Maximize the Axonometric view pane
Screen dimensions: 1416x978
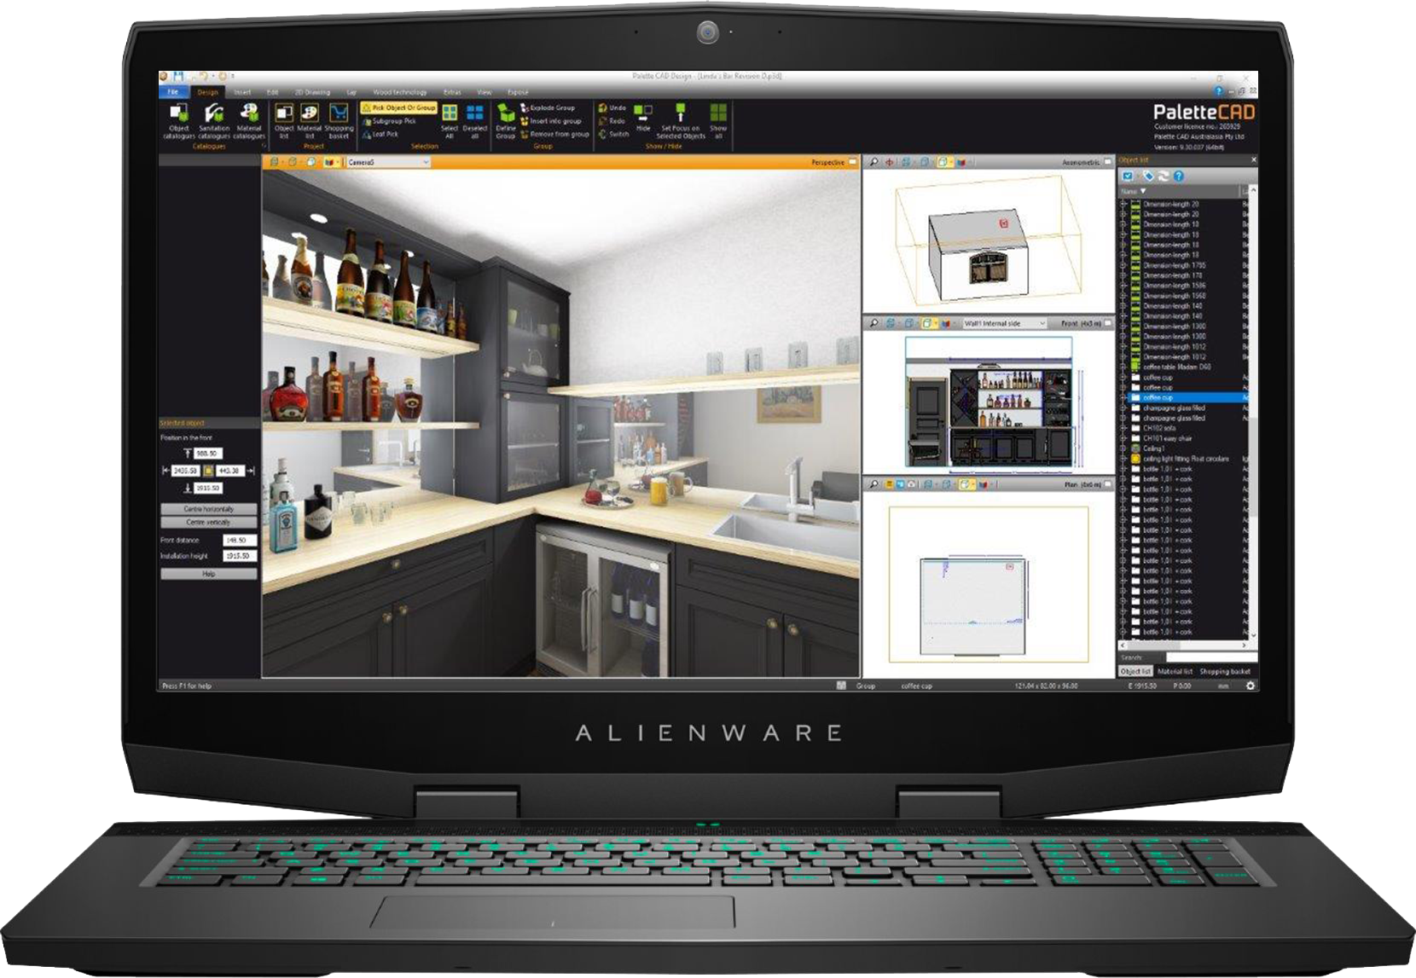coord(1108,162)
